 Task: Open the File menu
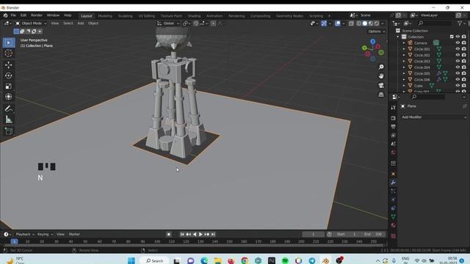point(13,15)
